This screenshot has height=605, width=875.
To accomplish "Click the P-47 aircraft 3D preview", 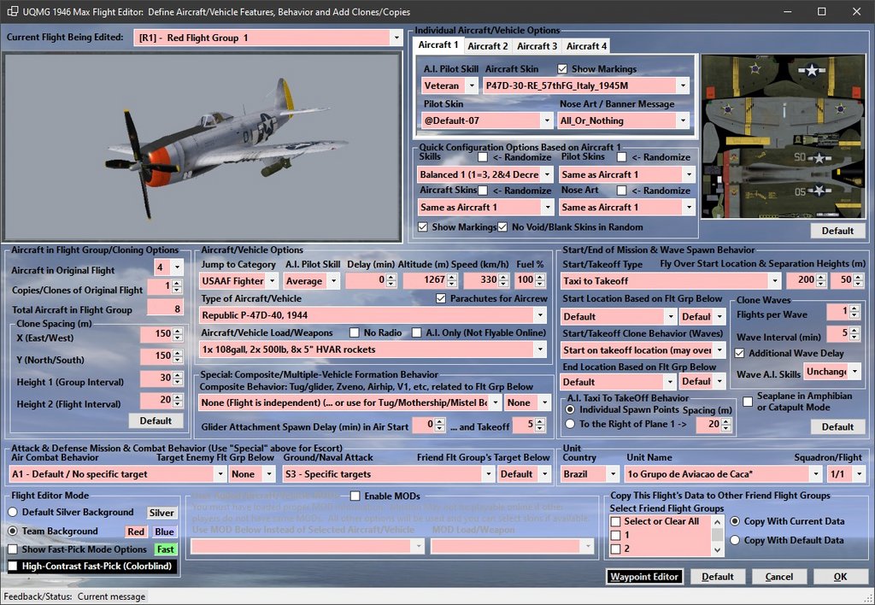I will (202, 147).
